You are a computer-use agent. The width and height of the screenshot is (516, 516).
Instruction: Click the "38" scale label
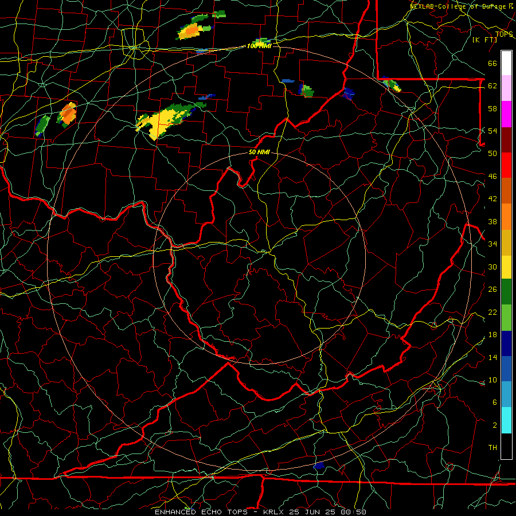tap(492, 221)
